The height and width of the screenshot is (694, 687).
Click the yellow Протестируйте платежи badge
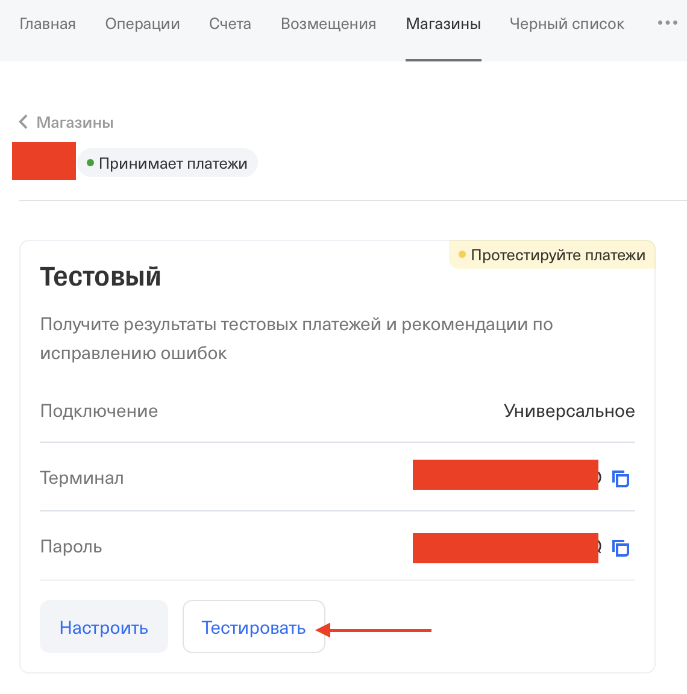point(552,255)
